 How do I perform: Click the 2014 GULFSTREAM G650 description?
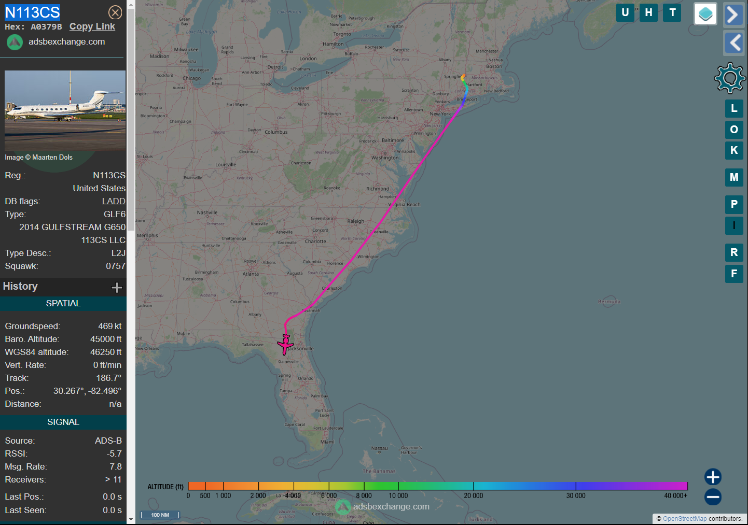pyautogui.click(x=73, y=228)
